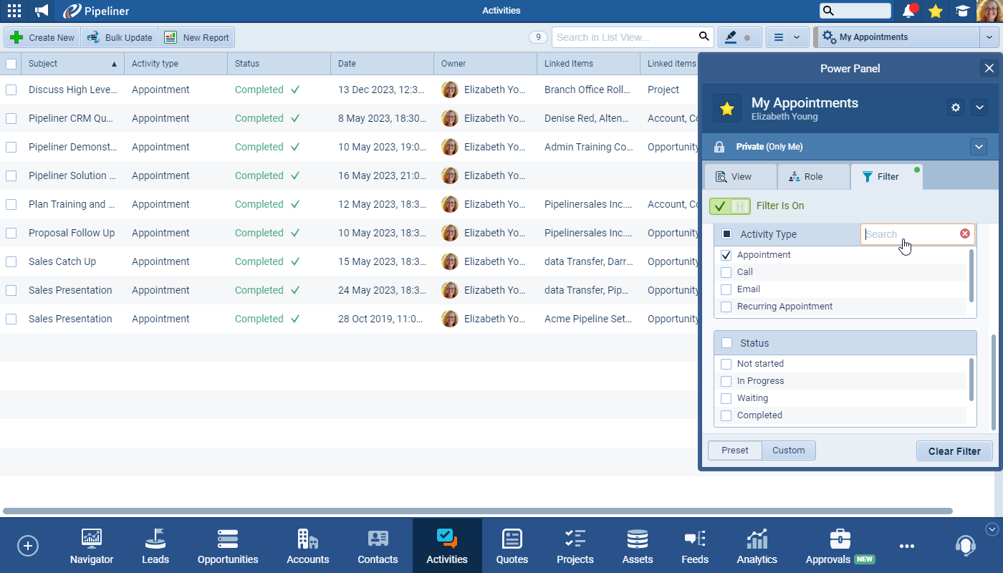Click the announcements megaphone icon

tap(42, 11)
